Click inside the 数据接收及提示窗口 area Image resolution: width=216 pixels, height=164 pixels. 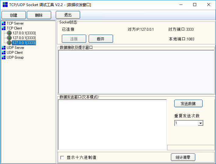tap(136, 72)
